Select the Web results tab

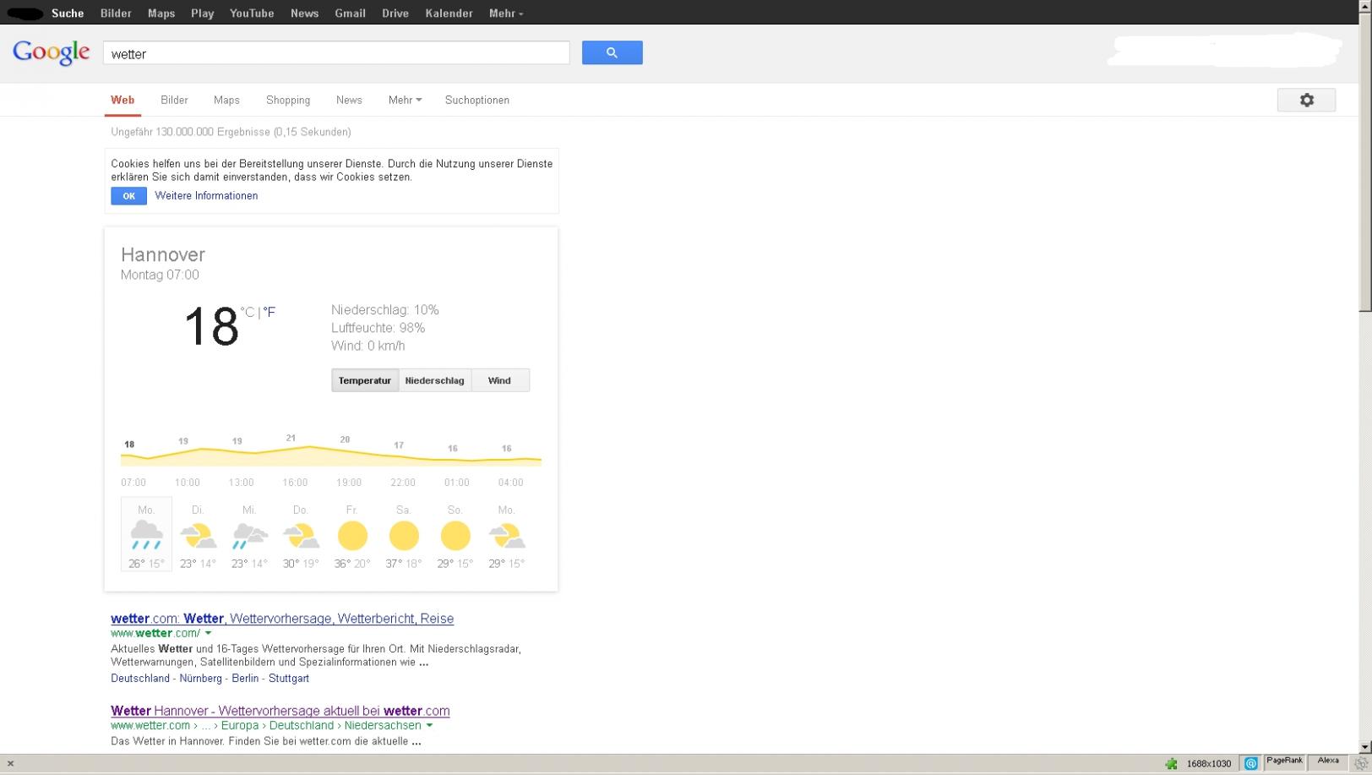[x=122, y=100]
